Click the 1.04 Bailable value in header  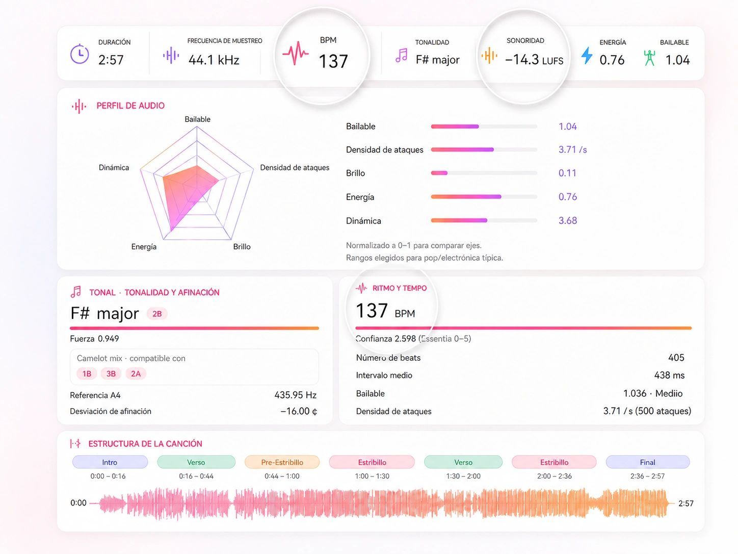click(677, 60)
